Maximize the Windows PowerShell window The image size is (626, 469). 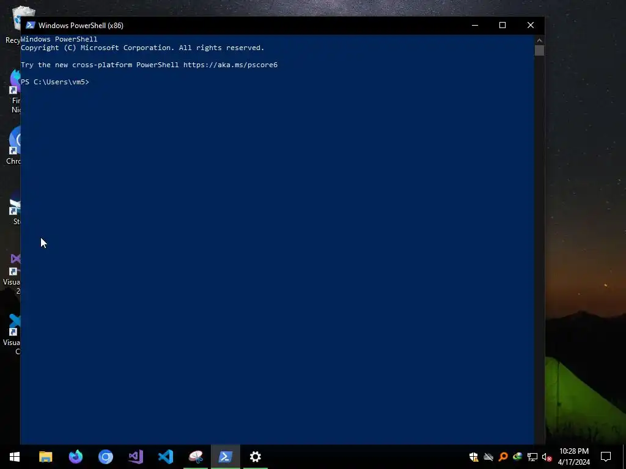point(503,25)
